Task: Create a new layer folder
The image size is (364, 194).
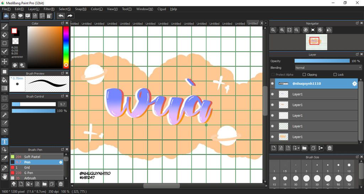Action: [x=304, y=148]
